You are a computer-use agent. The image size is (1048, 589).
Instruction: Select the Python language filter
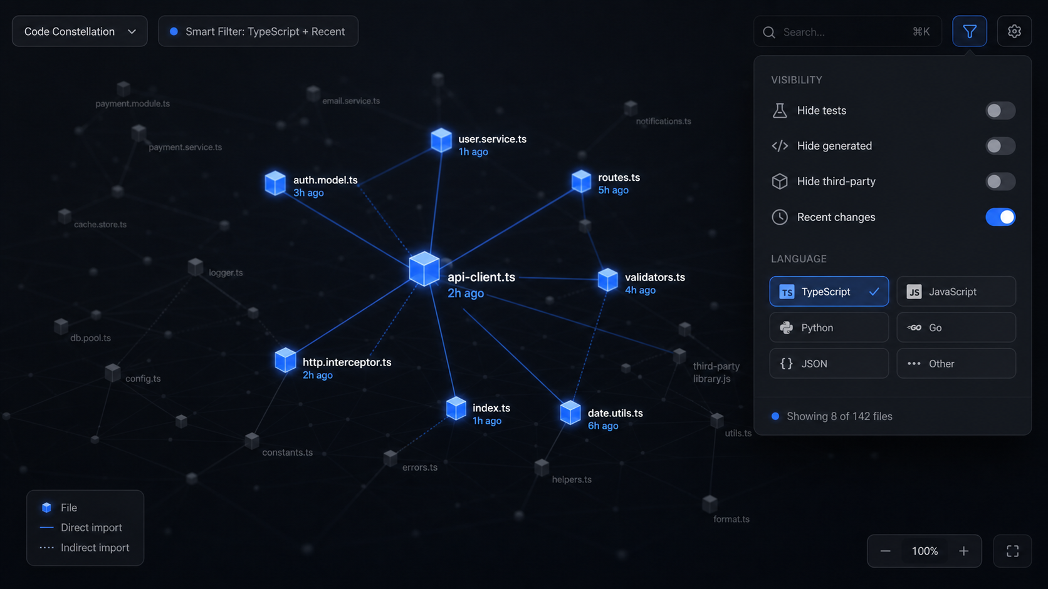click(x=829, y=327)
